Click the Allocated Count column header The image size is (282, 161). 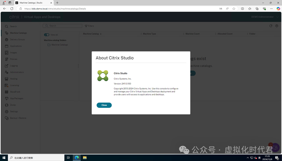click(x=225, y=34)
